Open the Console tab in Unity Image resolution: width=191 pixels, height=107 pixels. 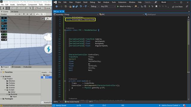pos(16,67)
